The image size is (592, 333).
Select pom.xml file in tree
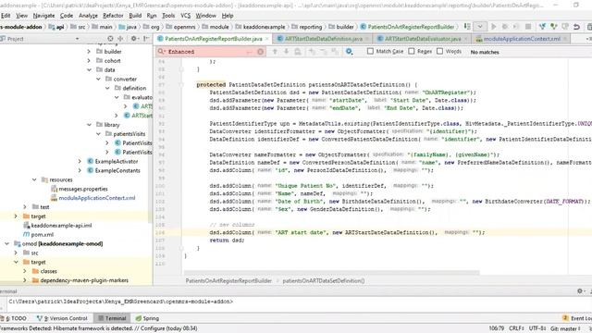pos(42,234)
